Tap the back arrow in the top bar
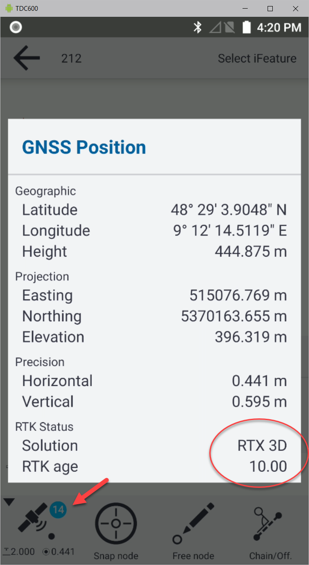Screen dimensions: 309x565 pos(26,58)
